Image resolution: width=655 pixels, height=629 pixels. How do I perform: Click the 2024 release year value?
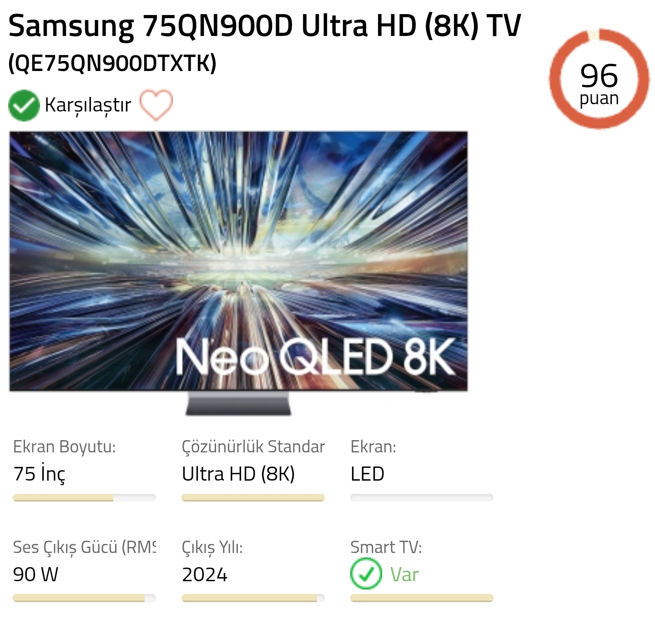205,574
